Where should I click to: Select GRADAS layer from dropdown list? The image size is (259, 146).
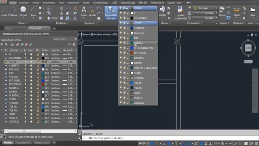(x=138, y=43)
